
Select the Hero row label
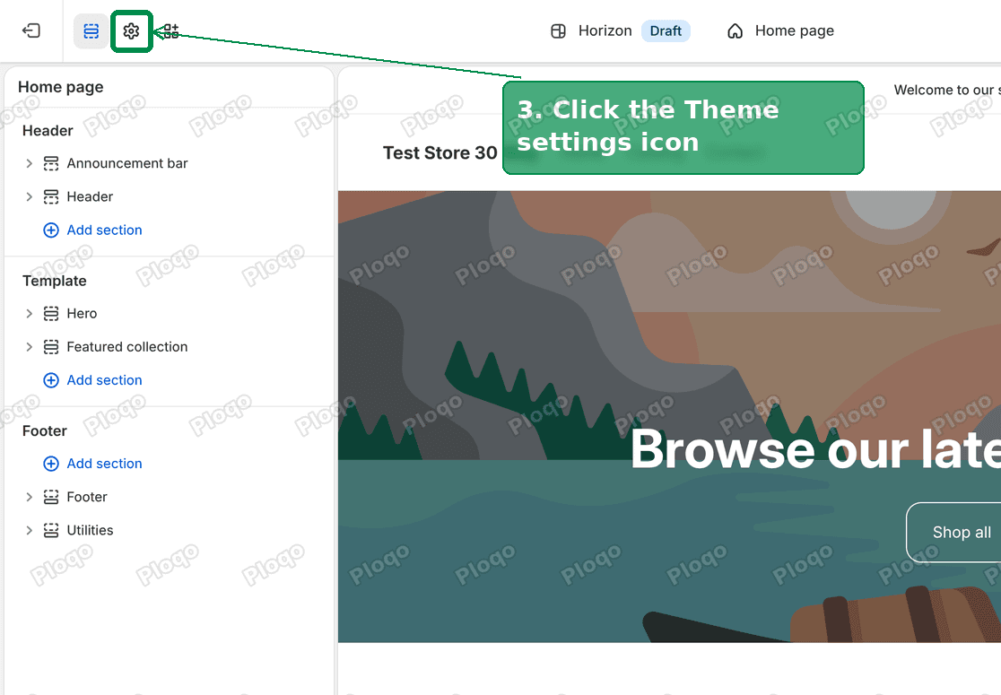pyautogui.click(x=82, y=313)
